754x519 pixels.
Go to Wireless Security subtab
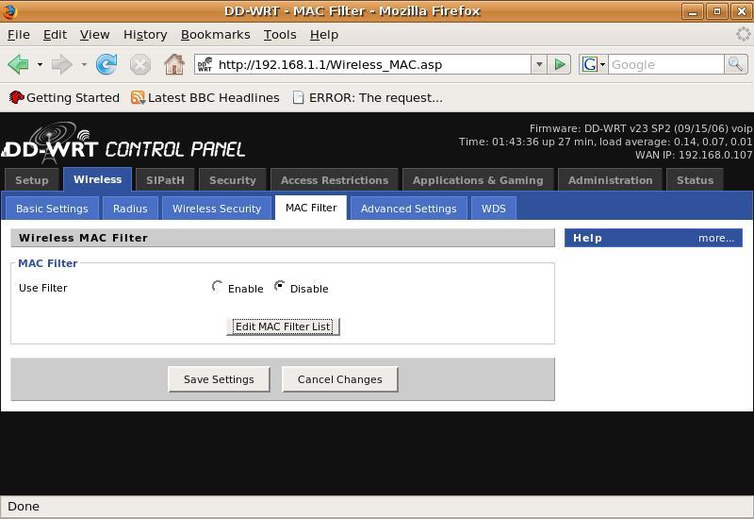pyautogui.click(x=217, y=208)
